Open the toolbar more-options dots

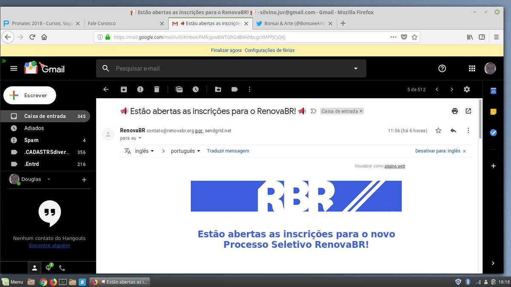pyautogui.click(x=250, y=89)
